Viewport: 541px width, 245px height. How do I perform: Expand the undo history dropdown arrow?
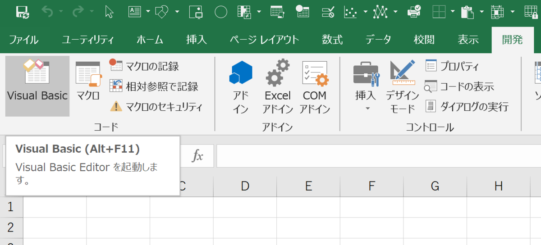click(61, 12)
